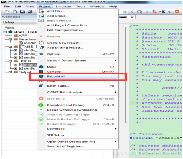Click the orange shield icon in toolbar
The image size is (183, 159).
177,12
